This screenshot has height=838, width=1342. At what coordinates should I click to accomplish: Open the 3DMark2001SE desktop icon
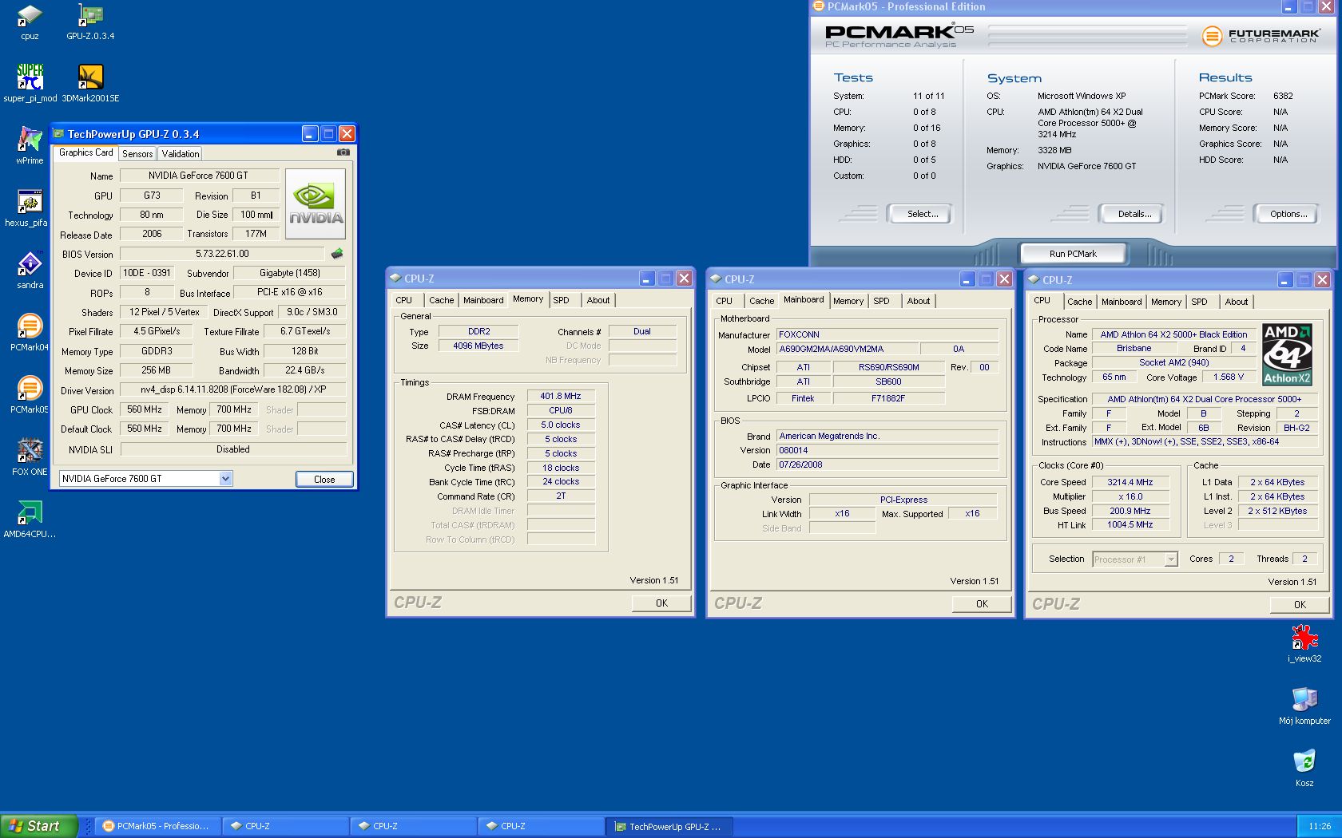pyautogui.click(x=90, y=83)
